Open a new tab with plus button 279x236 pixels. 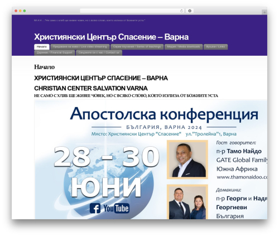264,12
